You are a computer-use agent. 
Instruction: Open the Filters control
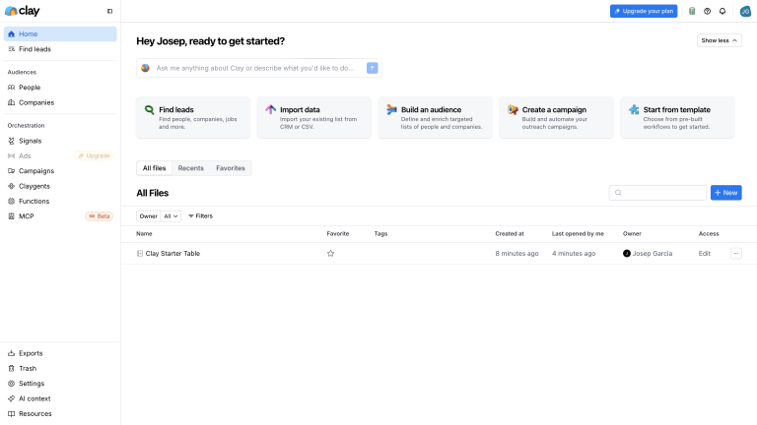click(x=200, y=216)
